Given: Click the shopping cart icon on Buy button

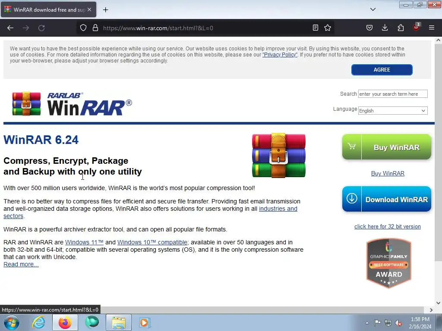Looking at the screenshot, I should pyautogui.click(x=351, y=147).
